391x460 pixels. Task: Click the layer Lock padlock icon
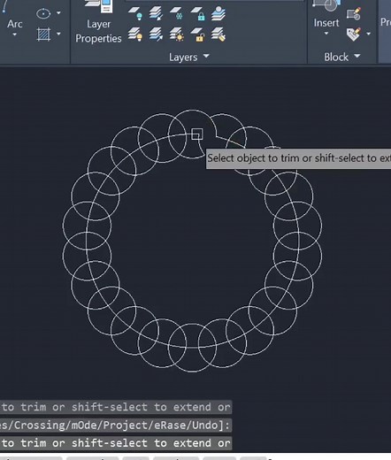coord(197,13)
